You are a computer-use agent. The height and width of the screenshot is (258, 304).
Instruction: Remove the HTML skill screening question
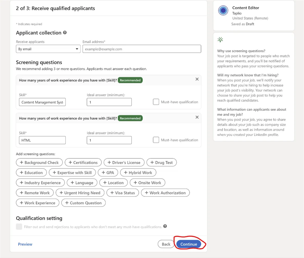[197, 117]
